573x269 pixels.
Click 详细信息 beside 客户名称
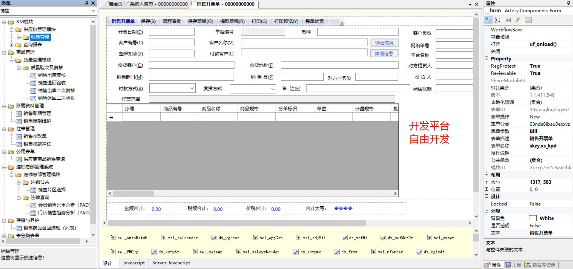(x=384, y=43)
